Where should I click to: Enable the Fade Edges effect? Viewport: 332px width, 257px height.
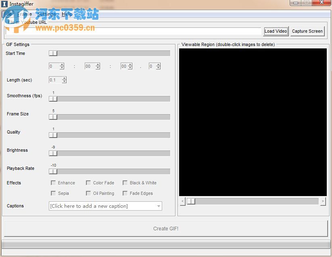click(125, 193)
